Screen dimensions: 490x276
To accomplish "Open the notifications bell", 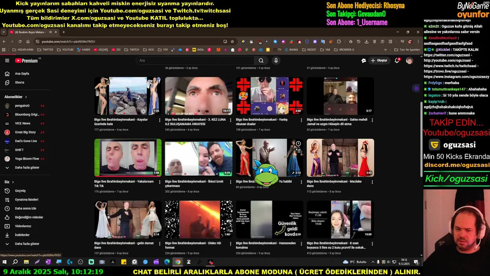I will click(397, 61).
